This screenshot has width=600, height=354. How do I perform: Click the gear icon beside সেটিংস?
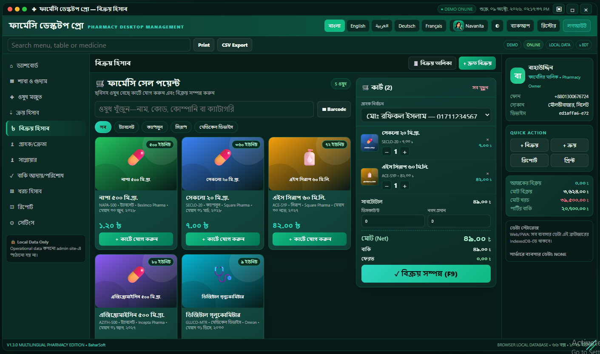pyautogui.click(x=12, y=223)
